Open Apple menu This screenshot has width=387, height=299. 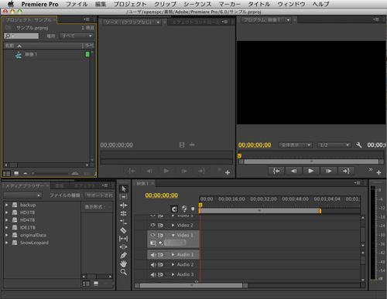click(x=11, y=4)
